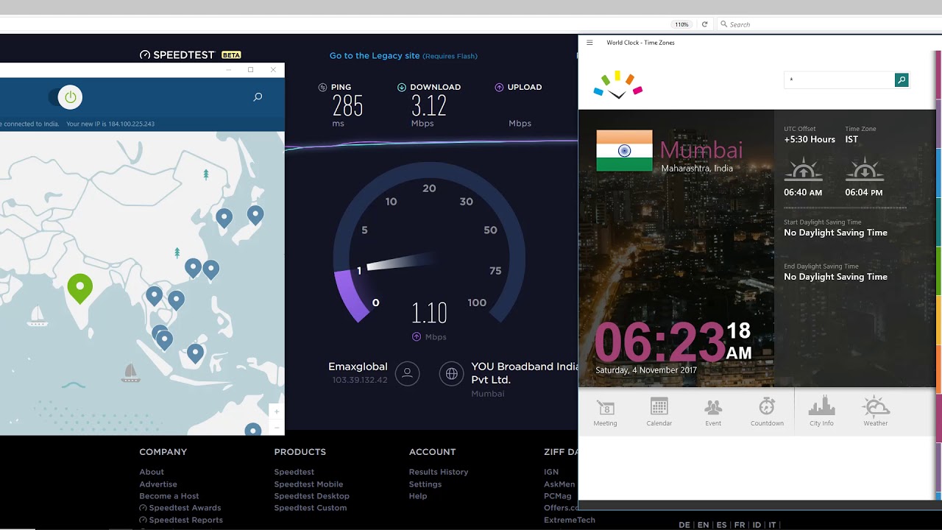Screen dimensions: 942x530
Task: Click the speed gauge dial
Action: coord(429,244)
